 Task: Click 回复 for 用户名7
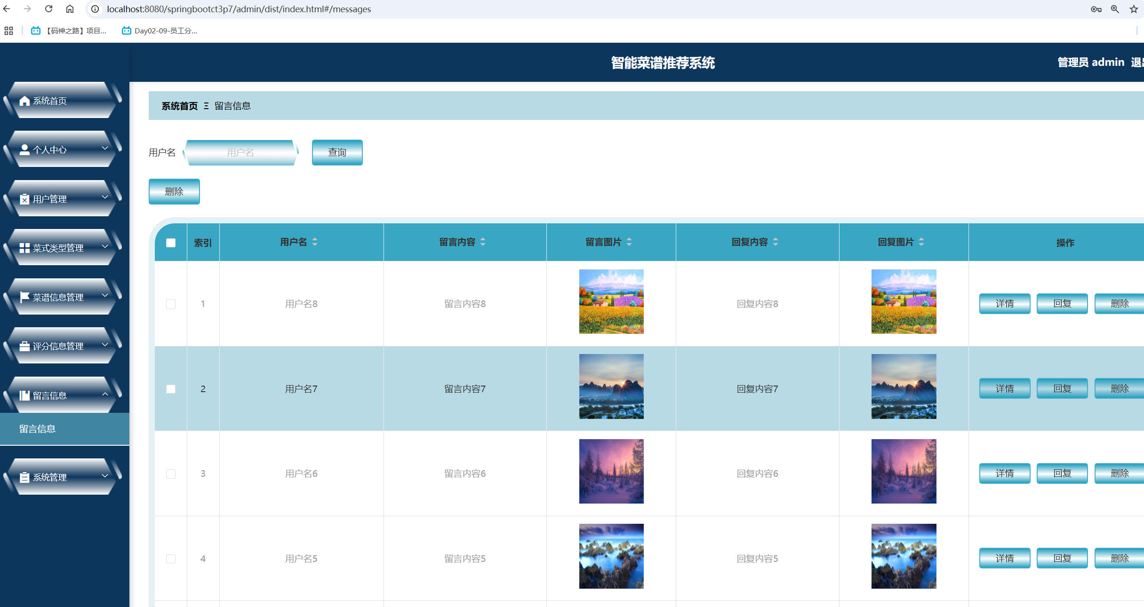1062,388
